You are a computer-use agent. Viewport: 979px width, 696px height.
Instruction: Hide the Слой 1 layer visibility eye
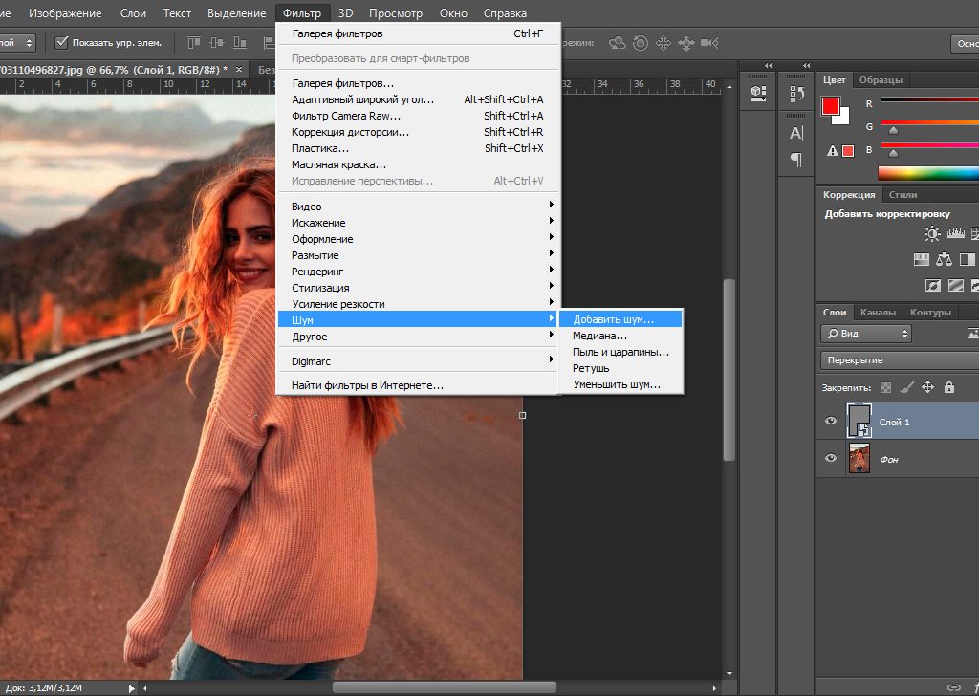coord(831,421)
